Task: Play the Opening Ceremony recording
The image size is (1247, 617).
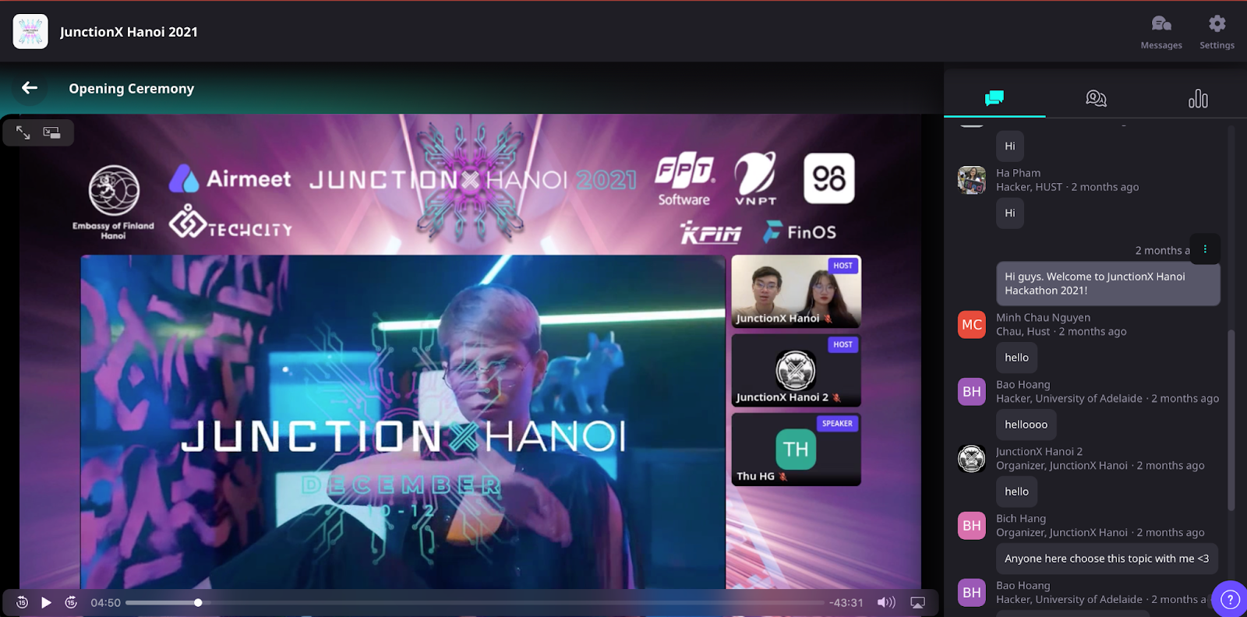Action: [46, 602]
